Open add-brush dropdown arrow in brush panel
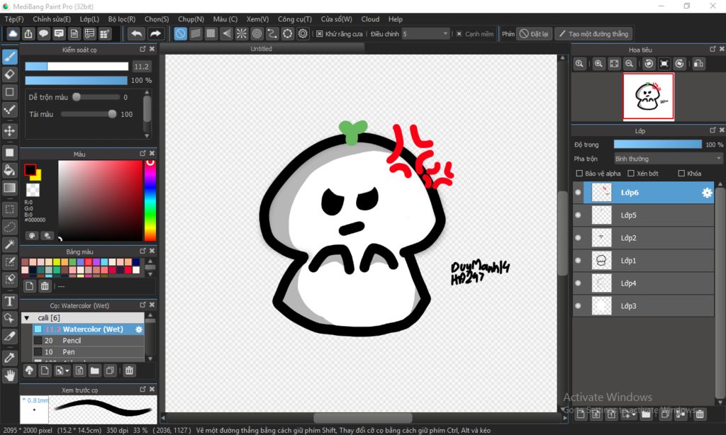This screenshot has width=726, height=435. click(x=67, y=371)
